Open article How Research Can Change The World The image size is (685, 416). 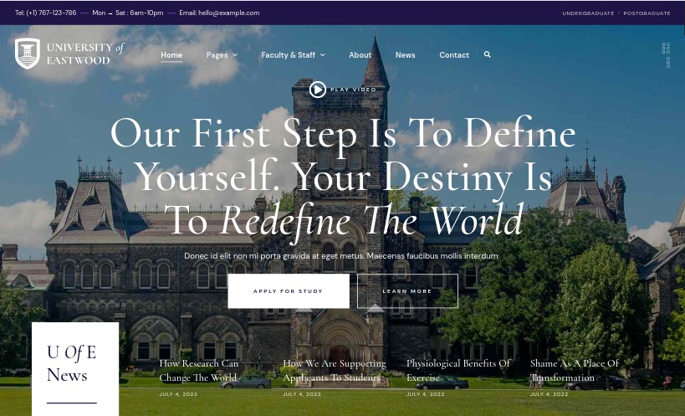pyautogui.click(x=199, y=371)
